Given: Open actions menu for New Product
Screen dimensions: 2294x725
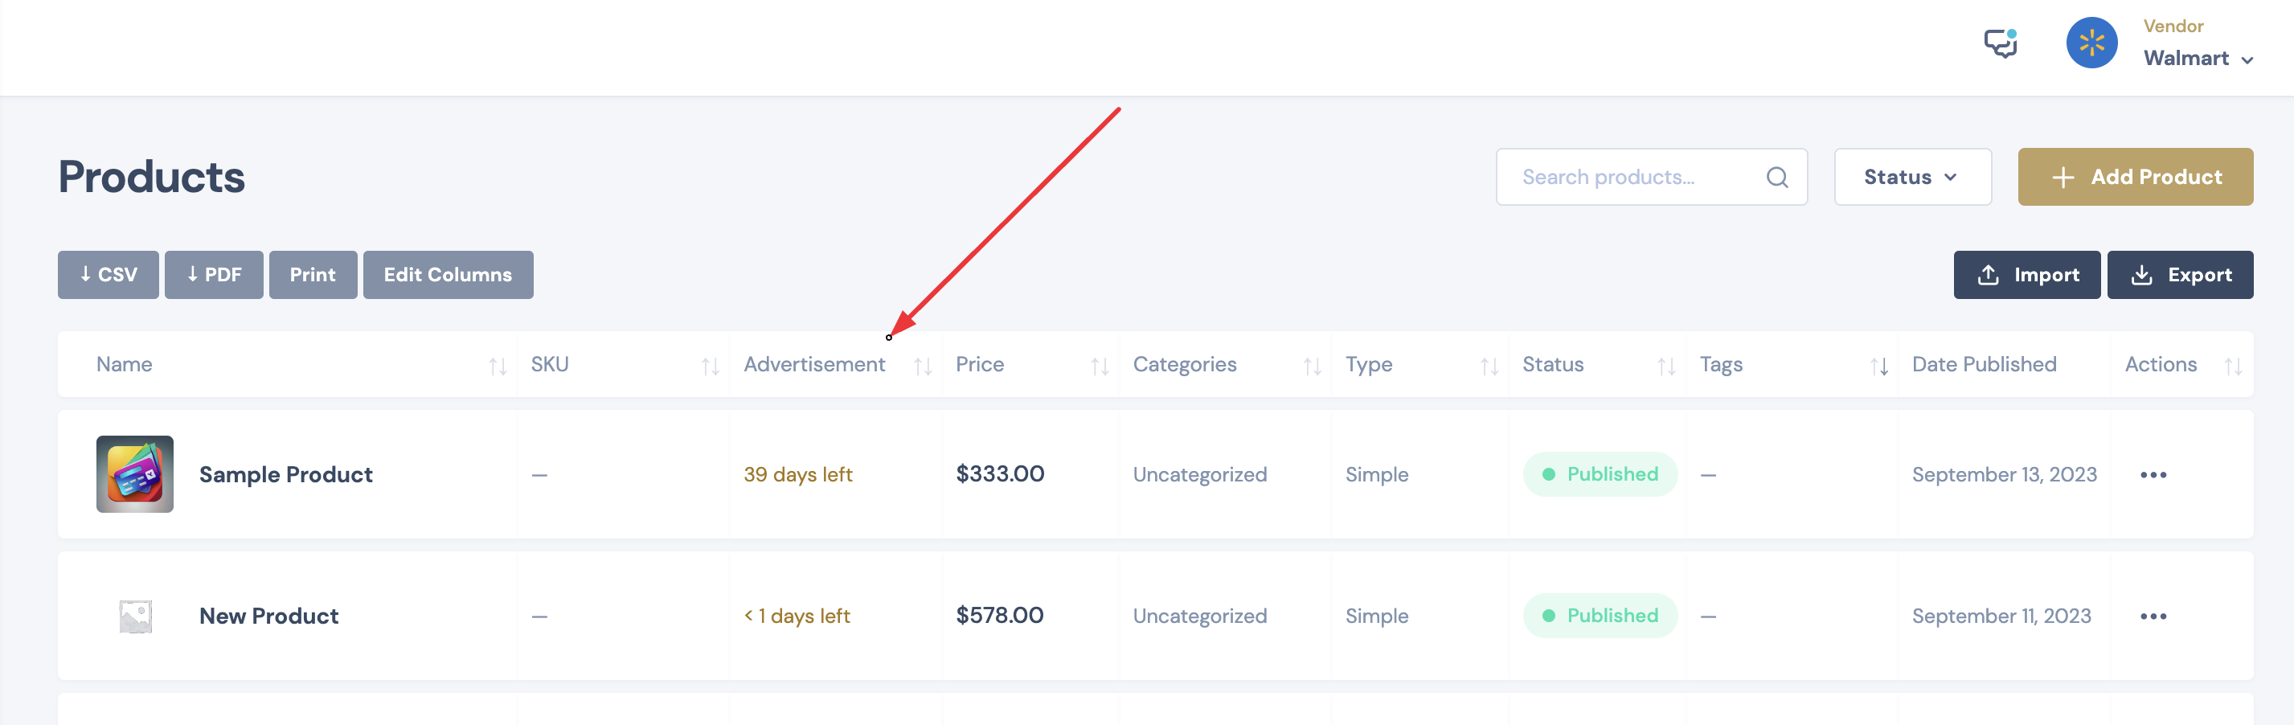Looking at the screenshot, I should [x=2153, y=616].
